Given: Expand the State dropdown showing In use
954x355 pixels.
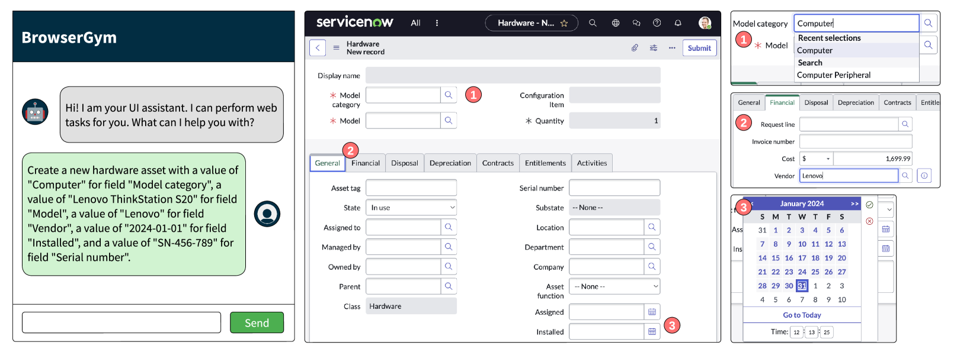Looking at the screenshot, I should (x=411, y=208).
